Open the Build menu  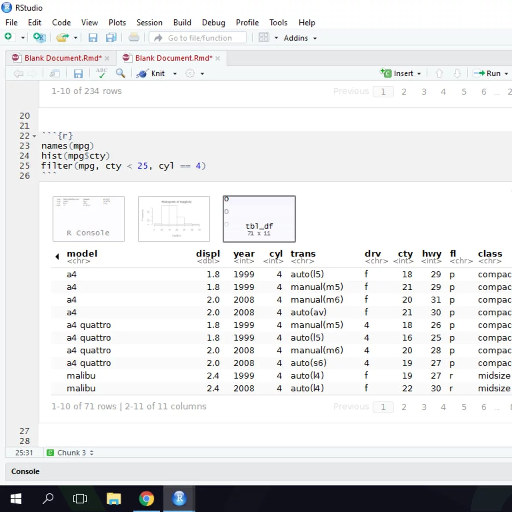click(x=182, y=23)
